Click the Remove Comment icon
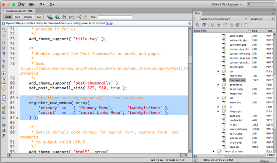Viewport: 277px width, 163px height. pyautogui.click(x=4, y=102)
